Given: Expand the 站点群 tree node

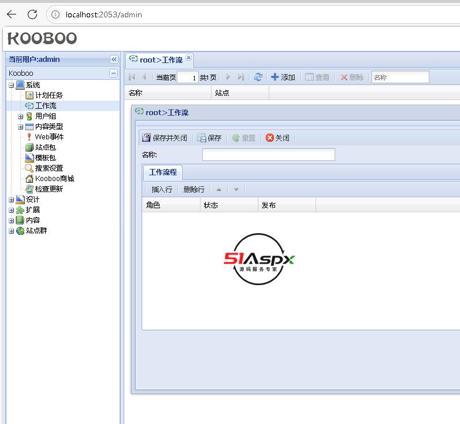Looking at the screenshot, I should [x=11, y=231].
